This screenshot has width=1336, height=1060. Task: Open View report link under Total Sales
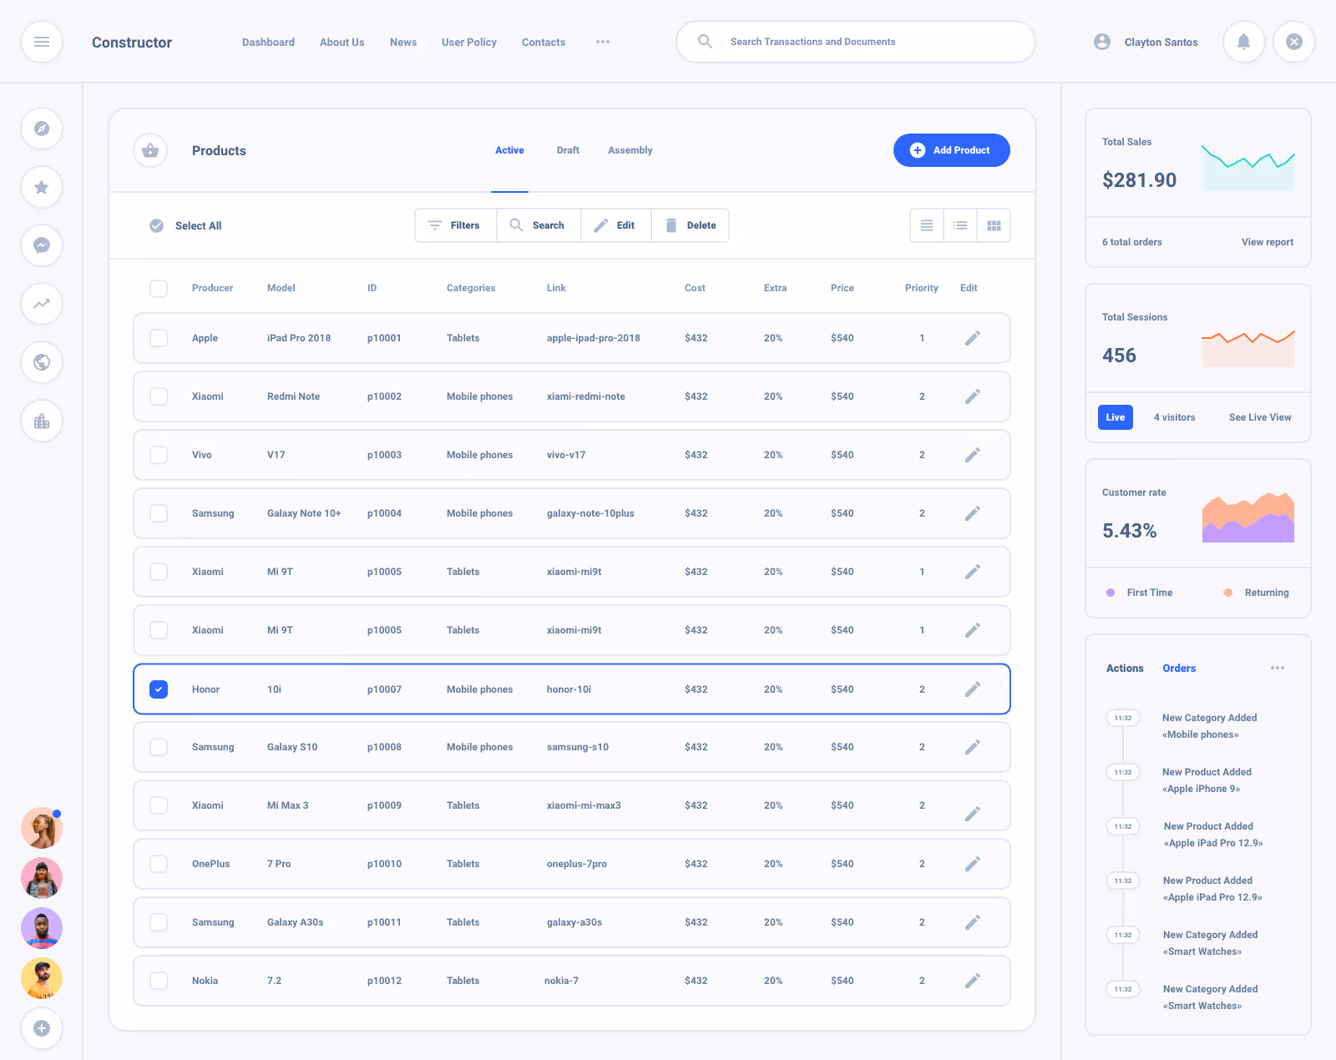(x=1267, y=242)
